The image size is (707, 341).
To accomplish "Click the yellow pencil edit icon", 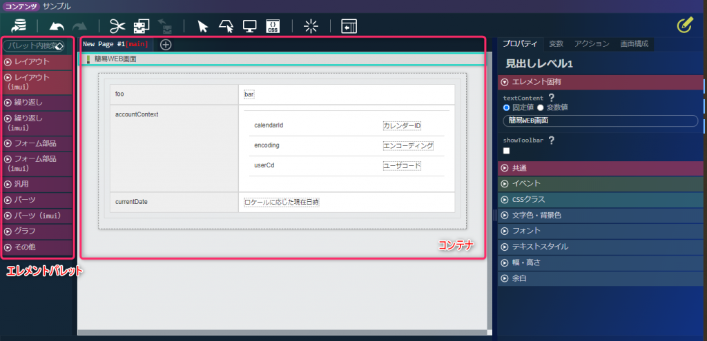I will coord(684,25).
